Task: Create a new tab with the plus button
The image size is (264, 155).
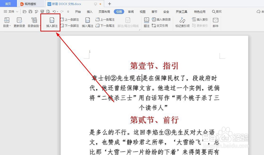Action: 109,4
